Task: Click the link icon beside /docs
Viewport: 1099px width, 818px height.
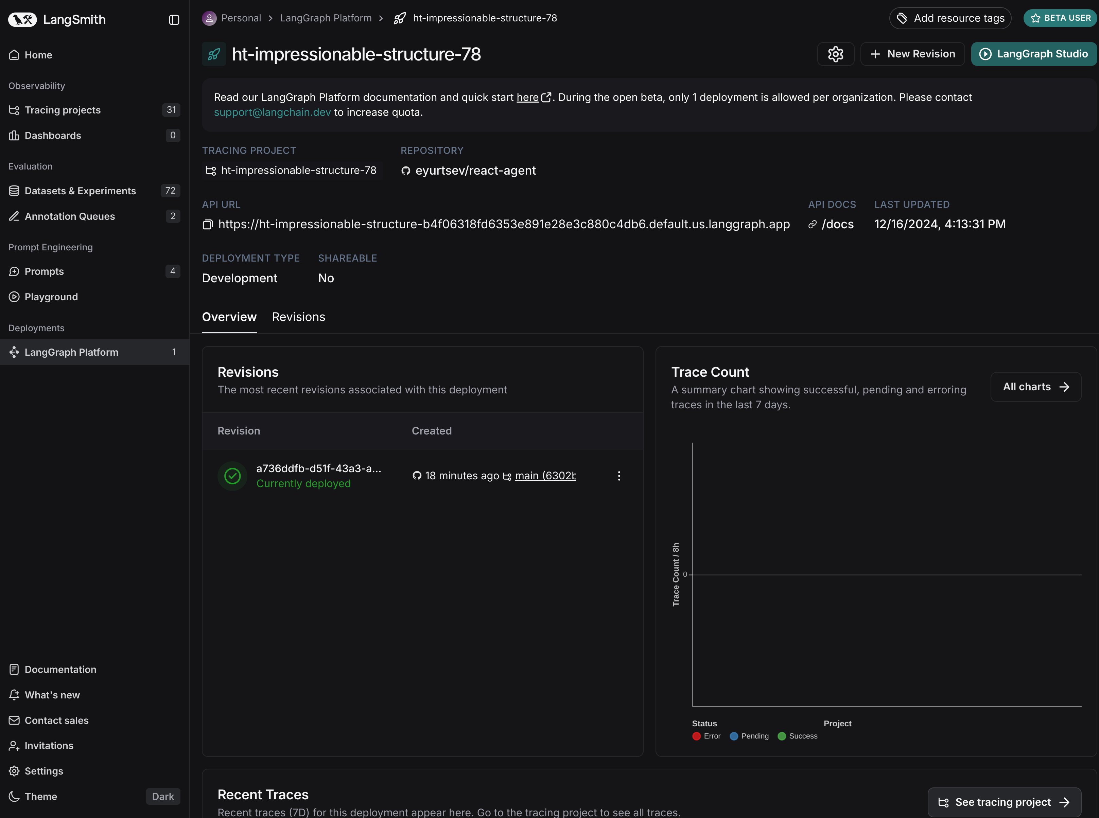Action: coord(812,225)
